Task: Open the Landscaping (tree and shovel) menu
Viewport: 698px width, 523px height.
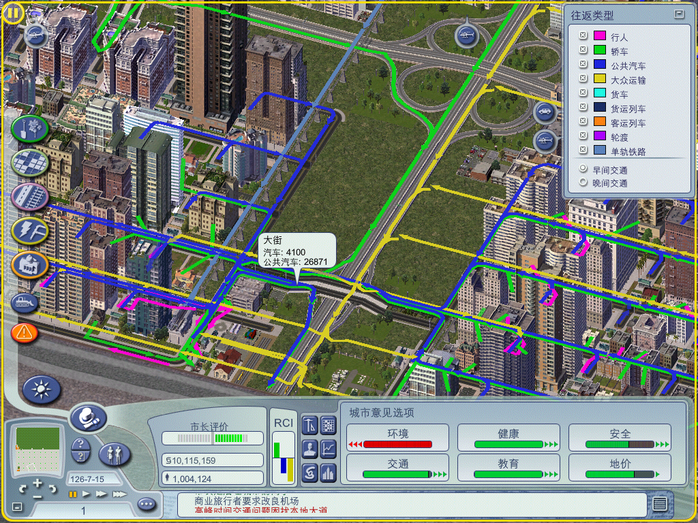Action: [x=30, y=129]
